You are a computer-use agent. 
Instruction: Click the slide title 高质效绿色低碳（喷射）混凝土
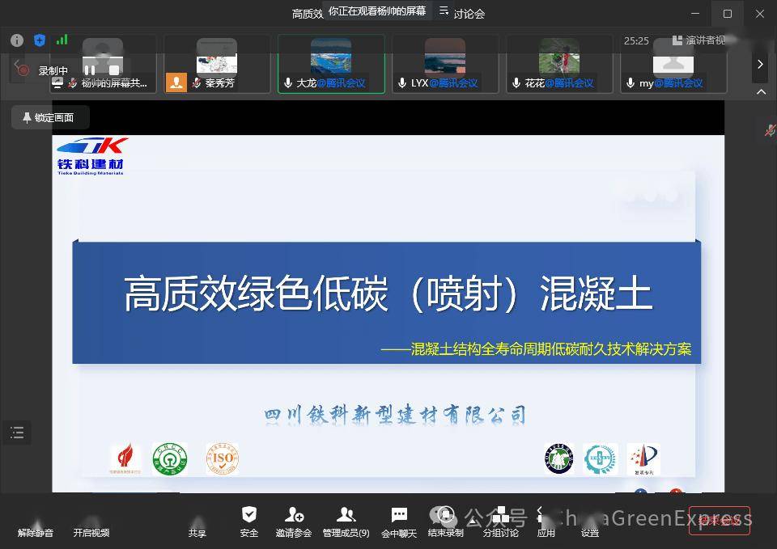tap(388, 293)
